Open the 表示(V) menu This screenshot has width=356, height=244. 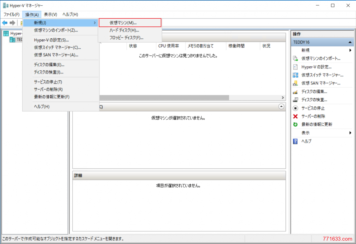(51, 14)
